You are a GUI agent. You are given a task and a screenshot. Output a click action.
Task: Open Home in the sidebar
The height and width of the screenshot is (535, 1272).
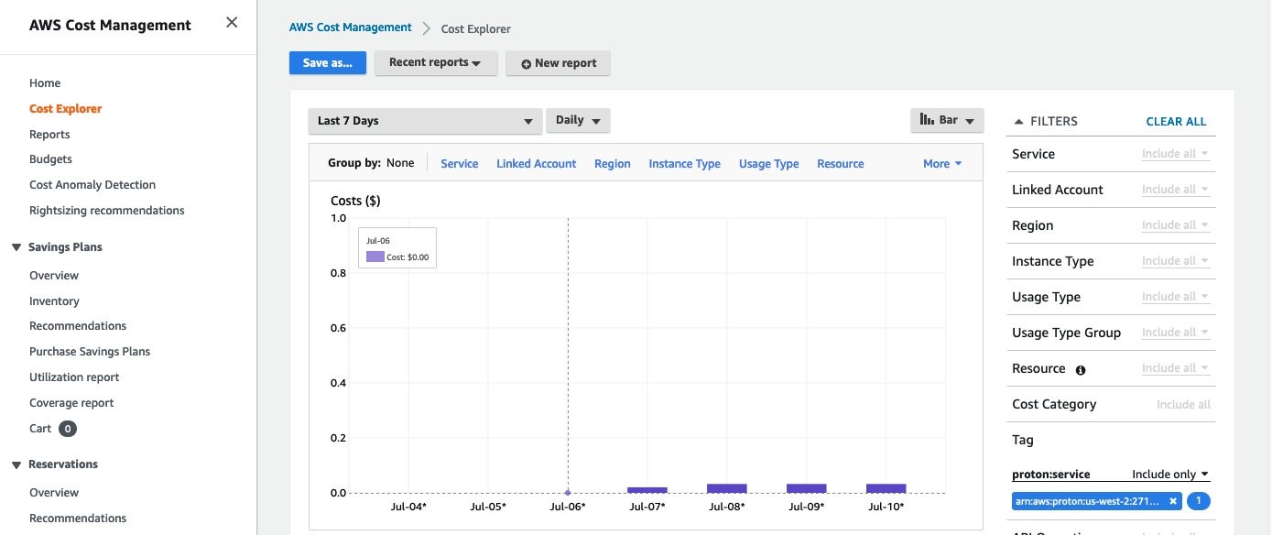[x=45, y=83]
